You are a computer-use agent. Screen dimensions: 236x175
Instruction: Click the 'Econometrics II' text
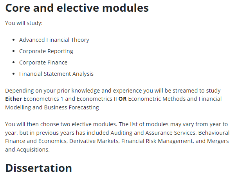tap(97, 99)
